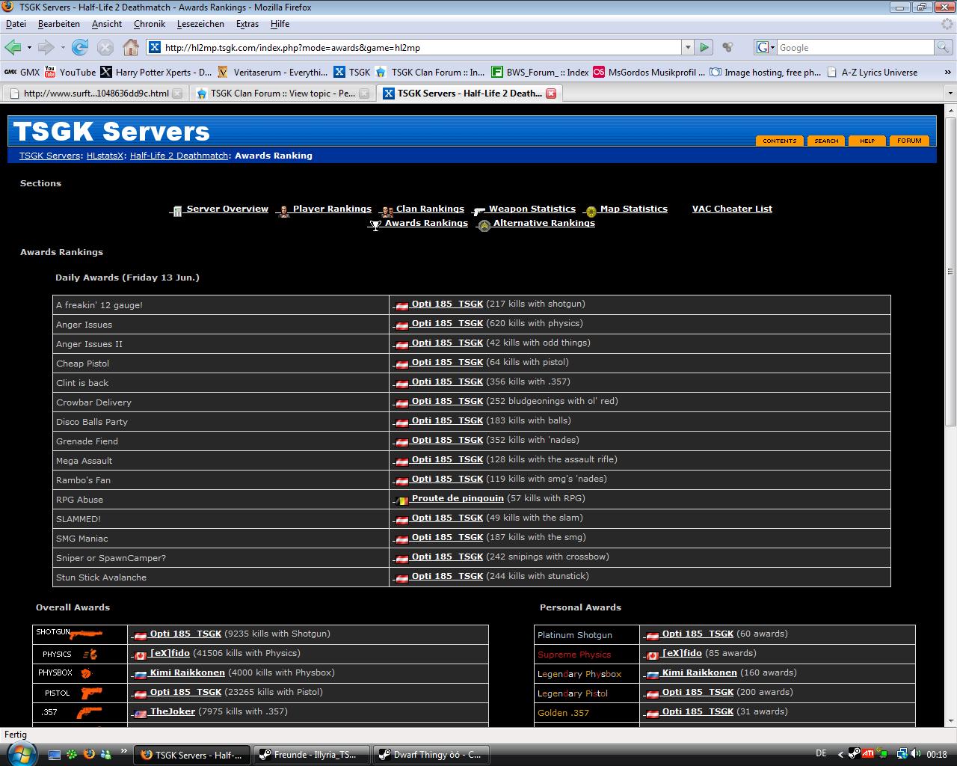Click the orange FORUM button

point(909,141)
